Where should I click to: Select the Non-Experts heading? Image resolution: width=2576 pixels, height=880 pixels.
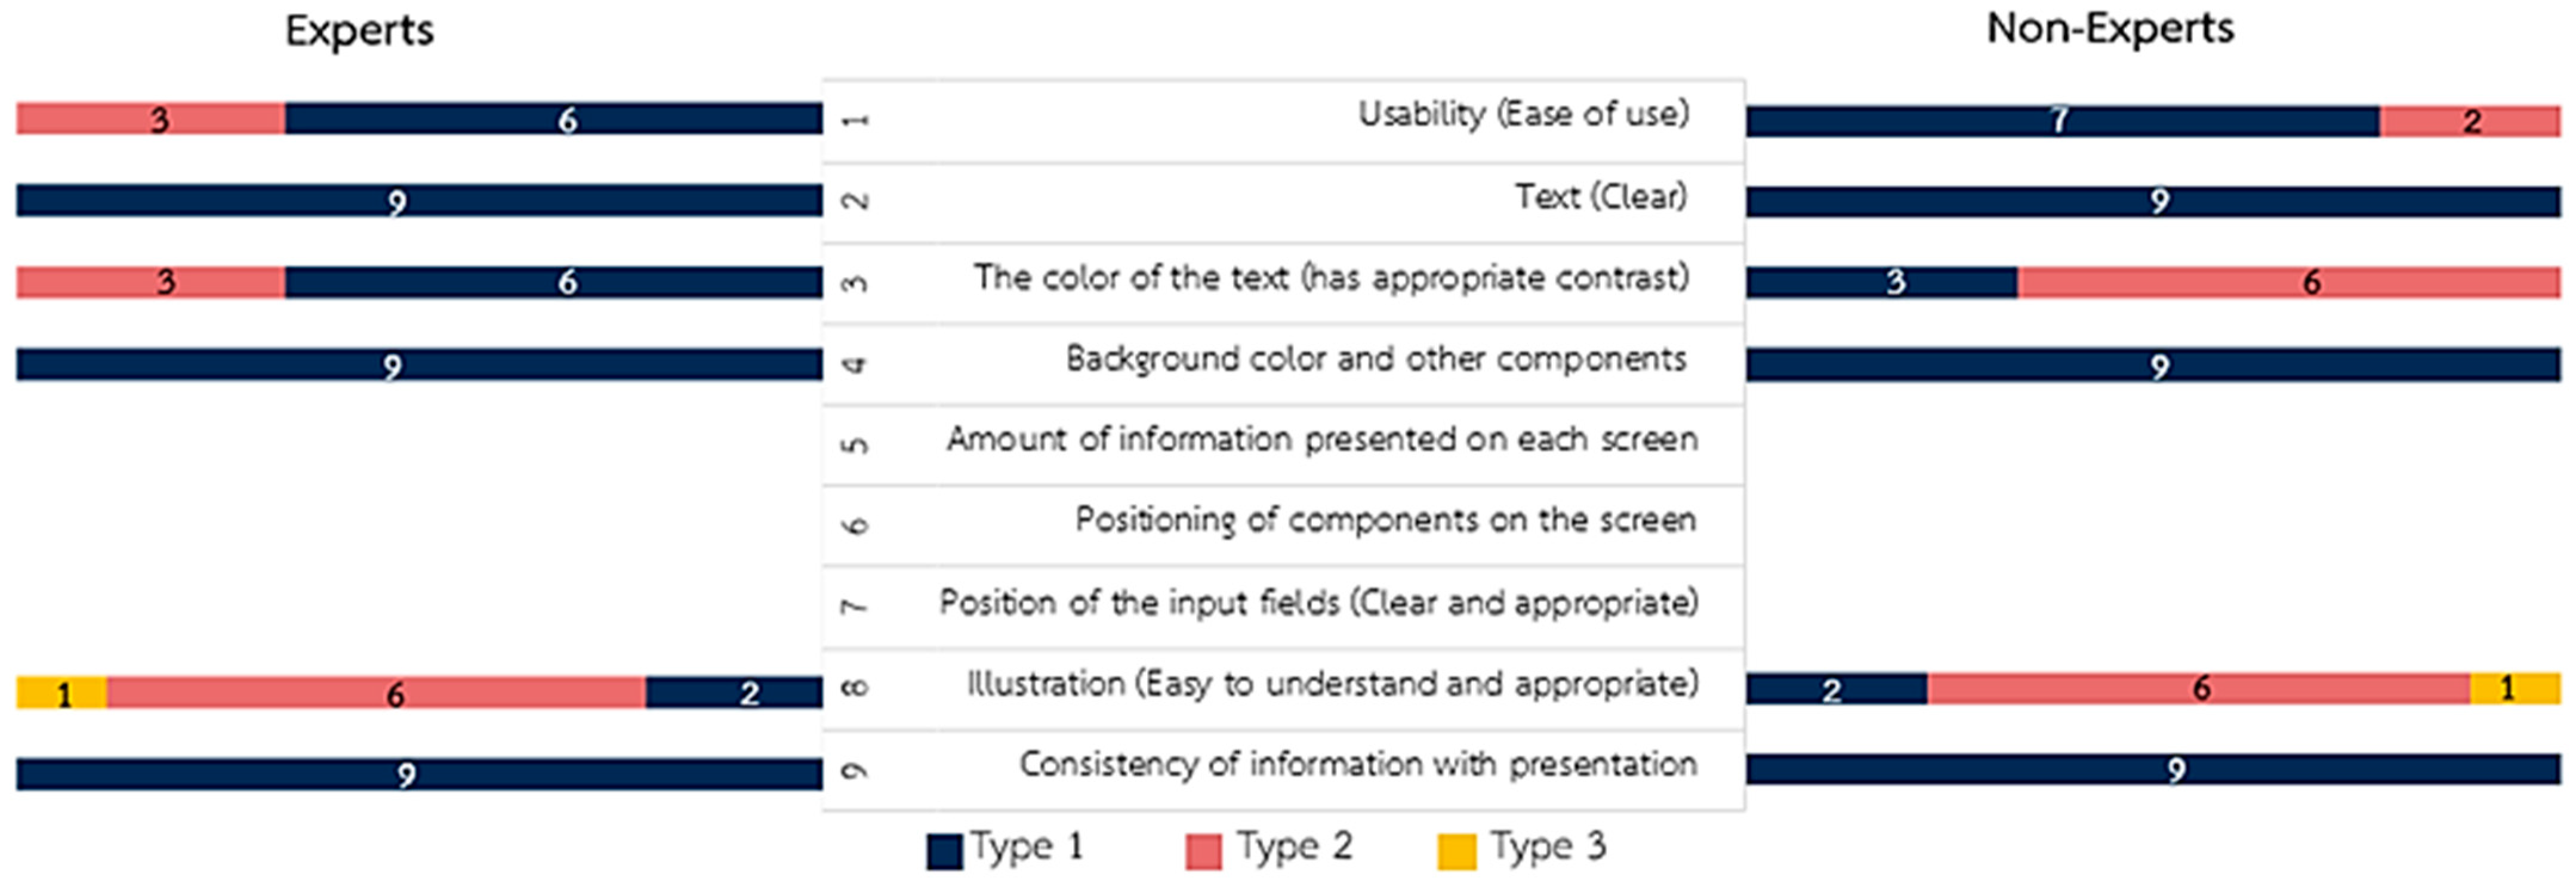pyautogui.click(x=2110, y=29)
